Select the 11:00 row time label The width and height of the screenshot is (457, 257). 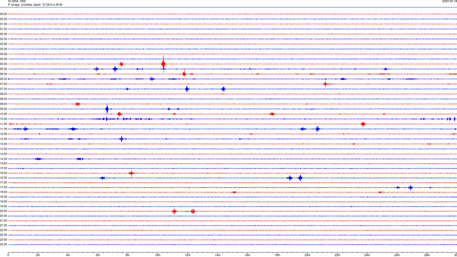[x=3, y=124]
